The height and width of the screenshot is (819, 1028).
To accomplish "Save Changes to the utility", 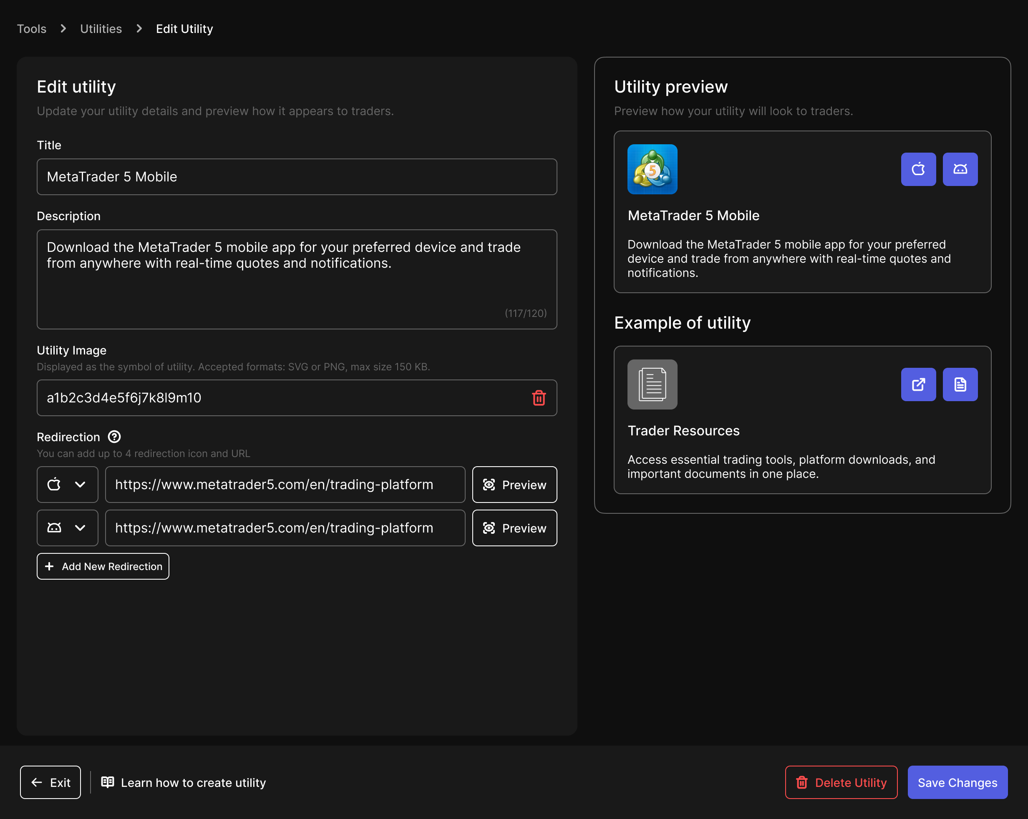I will (x=957, y=782).
